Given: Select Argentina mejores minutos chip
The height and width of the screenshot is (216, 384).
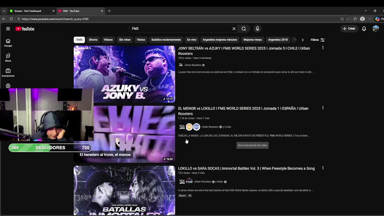Looking at the screenshot, I should point(220,40).
